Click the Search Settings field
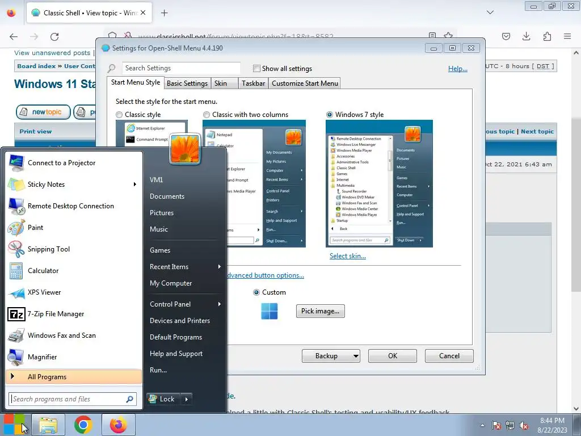Viewport: 581px width, 436px height. 181,68
